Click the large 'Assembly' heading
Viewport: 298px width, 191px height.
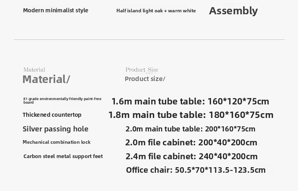(233, 11)
